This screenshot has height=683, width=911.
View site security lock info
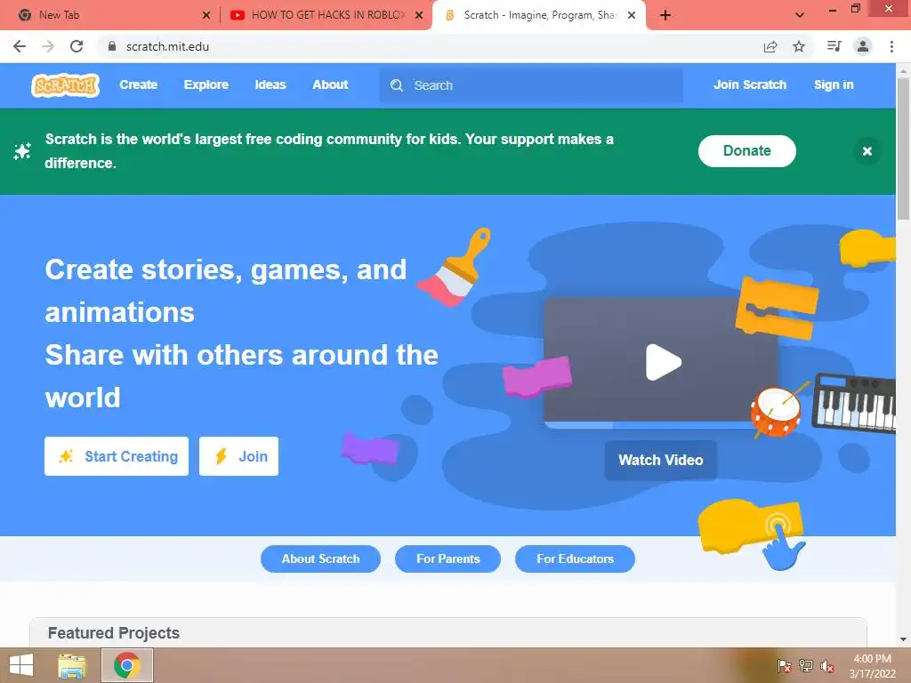pyautogui.click(x=112, y=46)
